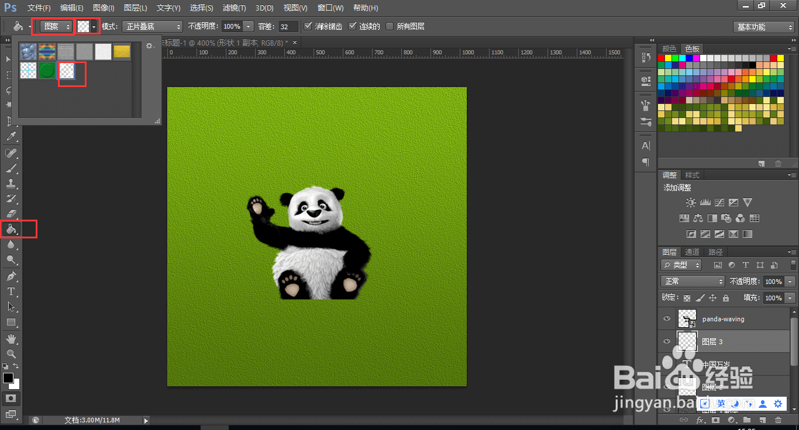
Task: Select the Zoom tool
Action: click(x=11, y=353)
